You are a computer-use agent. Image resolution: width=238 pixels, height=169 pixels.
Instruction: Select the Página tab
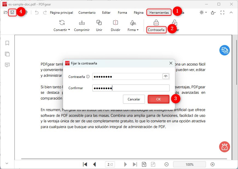(x=138, y=13)
